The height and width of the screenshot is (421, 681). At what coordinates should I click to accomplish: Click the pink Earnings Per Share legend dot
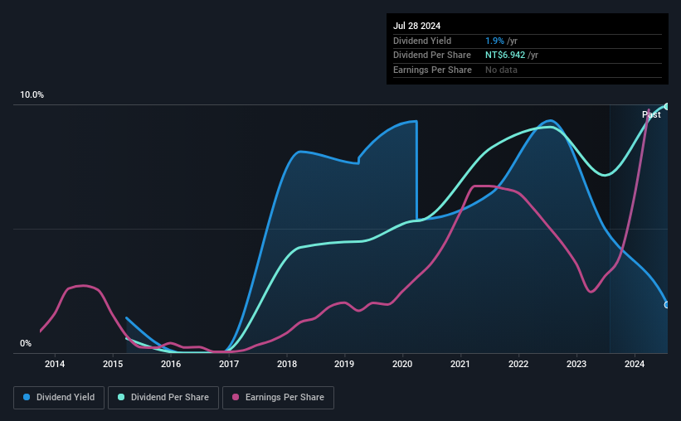pyautogui.click(x=236, y=397)
